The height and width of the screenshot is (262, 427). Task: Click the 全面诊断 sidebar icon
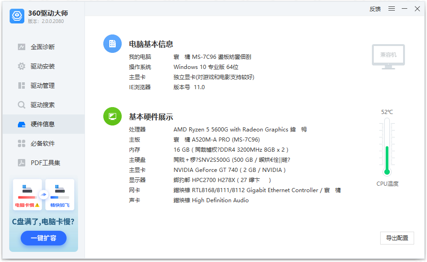(x=22, y=47)
